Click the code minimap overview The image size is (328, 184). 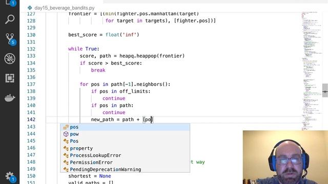tap(312, 71)
